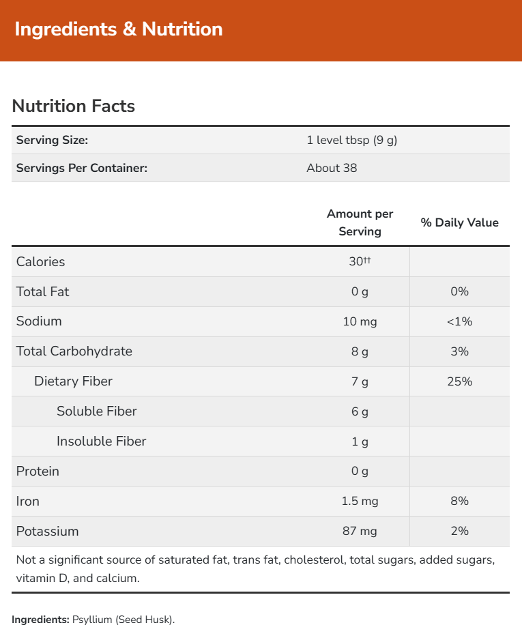The image size is (522, 638).
Task: Click the Ingredients & Nutrition header
Action: tap(118, 29)
